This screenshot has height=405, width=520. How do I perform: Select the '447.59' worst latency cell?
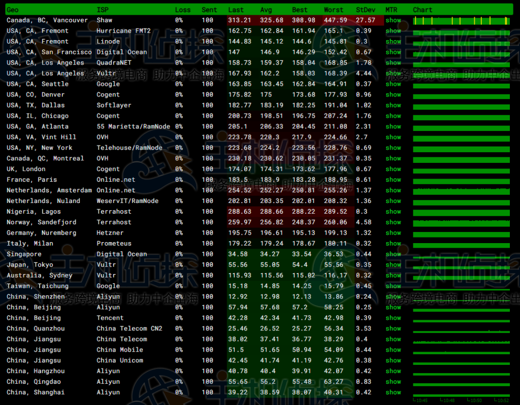pyautogui.click(x=336, y=20)
